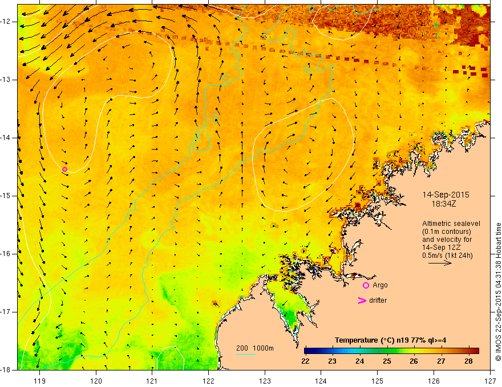Click the longitude label 121
The width and height of the screenshot is (502, 387).
(152, 381)
